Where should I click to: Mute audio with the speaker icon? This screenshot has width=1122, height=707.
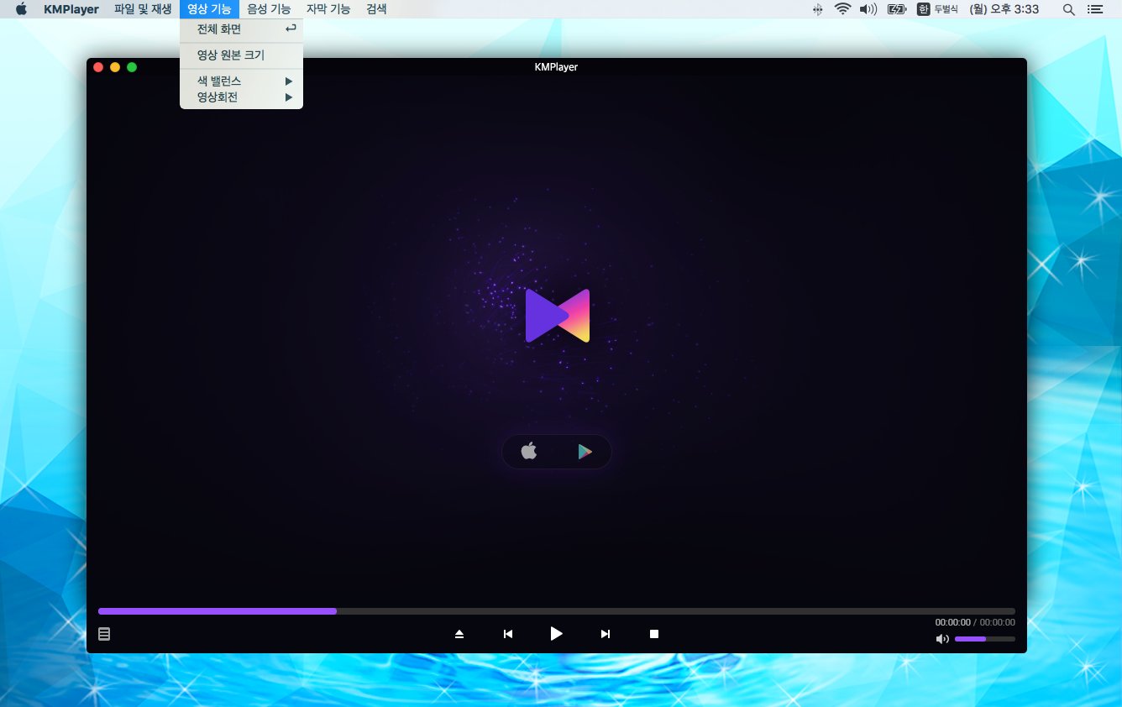[x=942, y=639]
